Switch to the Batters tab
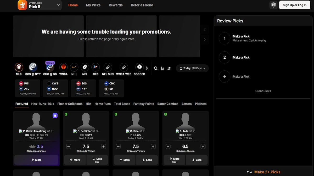 (x=187, y=104)
